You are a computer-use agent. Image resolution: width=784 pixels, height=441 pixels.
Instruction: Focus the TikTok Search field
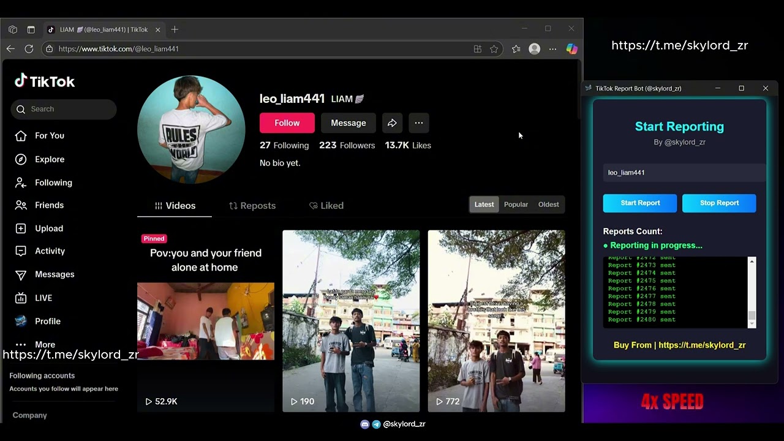[64, 109]
